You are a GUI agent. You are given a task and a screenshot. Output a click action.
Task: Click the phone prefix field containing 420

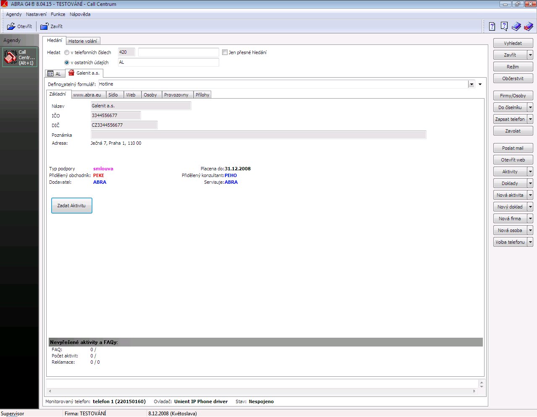(x=127, y=52)
